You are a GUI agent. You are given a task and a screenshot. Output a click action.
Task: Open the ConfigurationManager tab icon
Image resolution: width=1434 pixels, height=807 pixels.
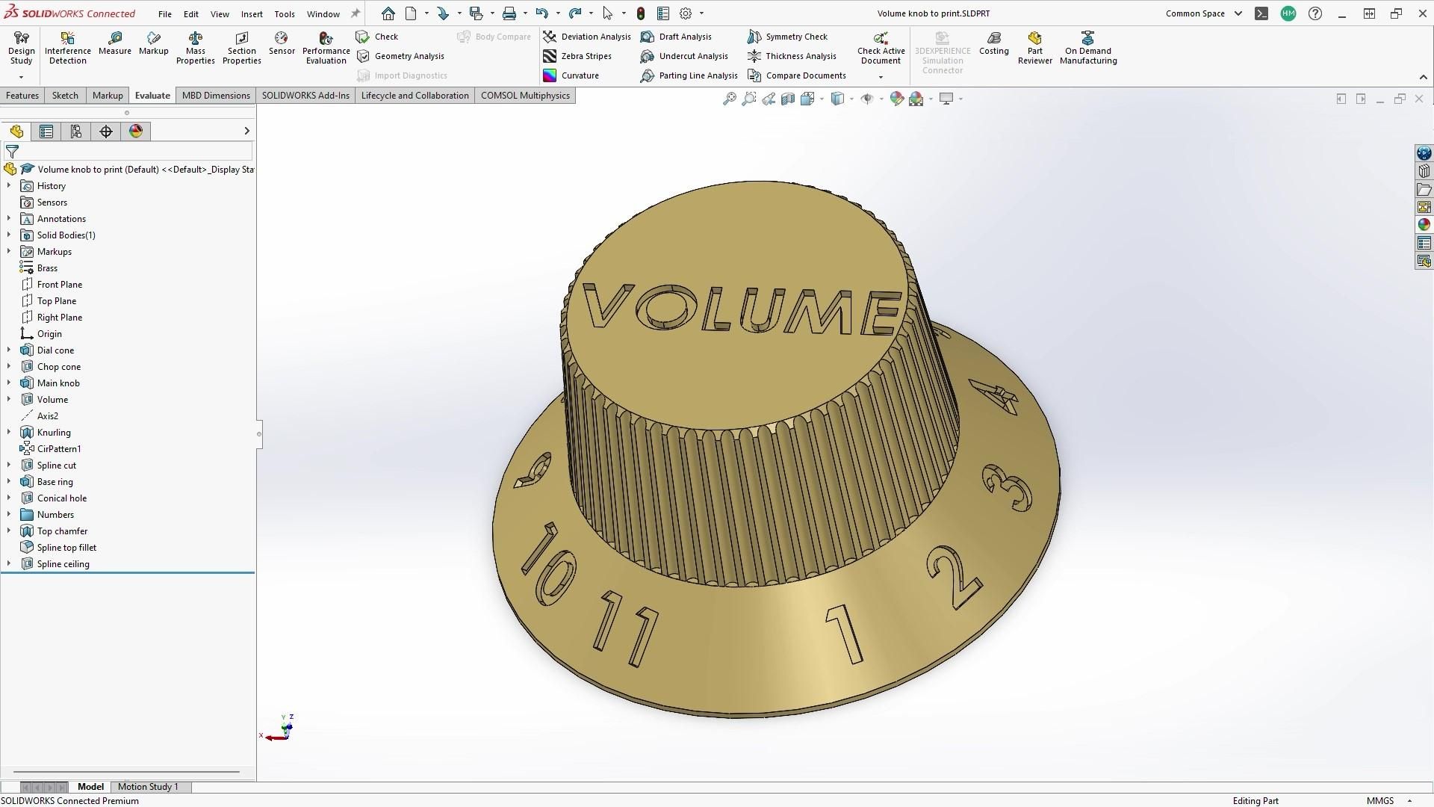[76, 132]
